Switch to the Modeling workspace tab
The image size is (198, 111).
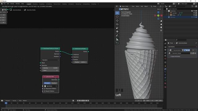[35, 4]
